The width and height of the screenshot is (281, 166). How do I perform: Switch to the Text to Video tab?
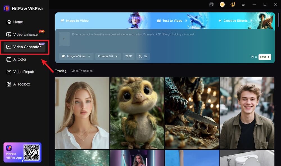(172, 20)
